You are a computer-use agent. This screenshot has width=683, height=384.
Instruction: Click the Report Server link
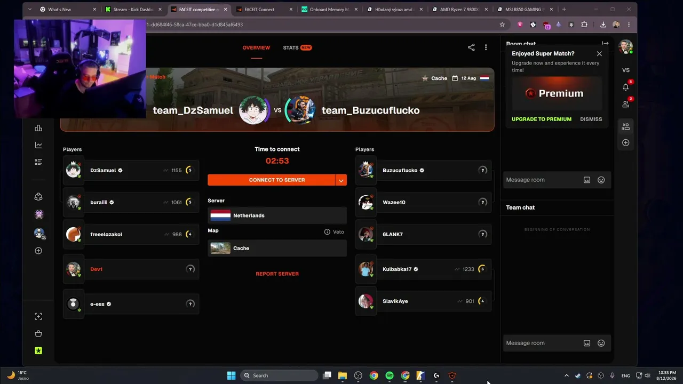(277, 274)
